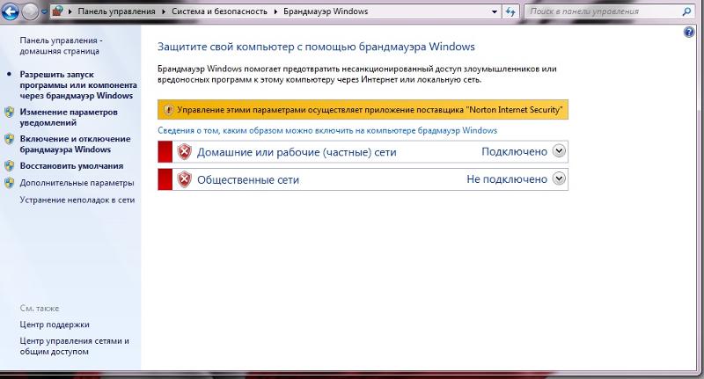Expand arrow after Система и безопасность breadcrumb
The width and height of the screenshot is (704, 379).
[x=275, y=11]
